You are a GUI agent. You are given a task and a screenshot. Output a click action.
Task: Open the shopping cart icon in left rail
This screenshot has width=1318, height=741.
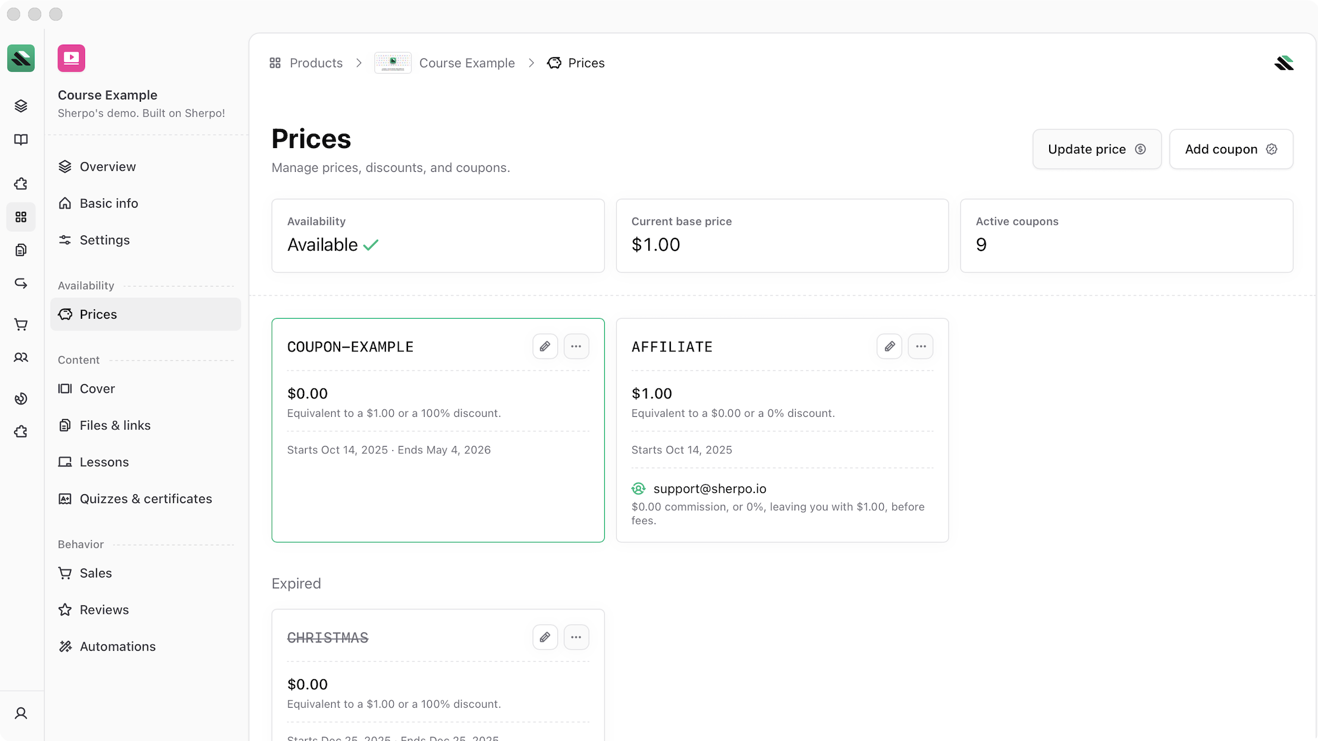(21, 325)
